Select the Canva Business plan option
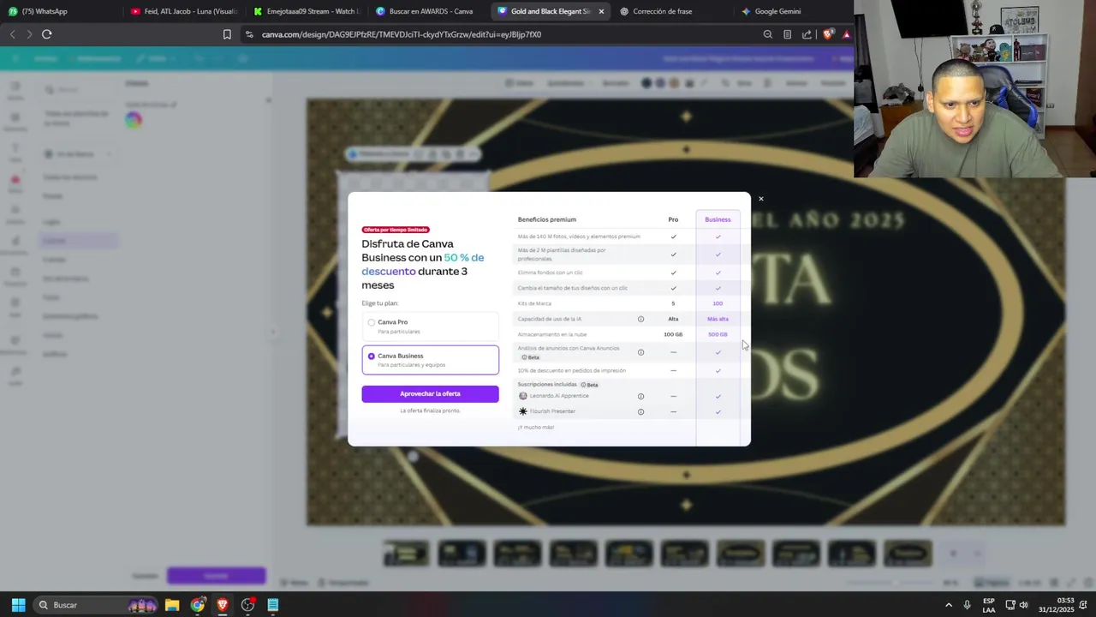Screen dimensions: 1096x617 [430, 360]
